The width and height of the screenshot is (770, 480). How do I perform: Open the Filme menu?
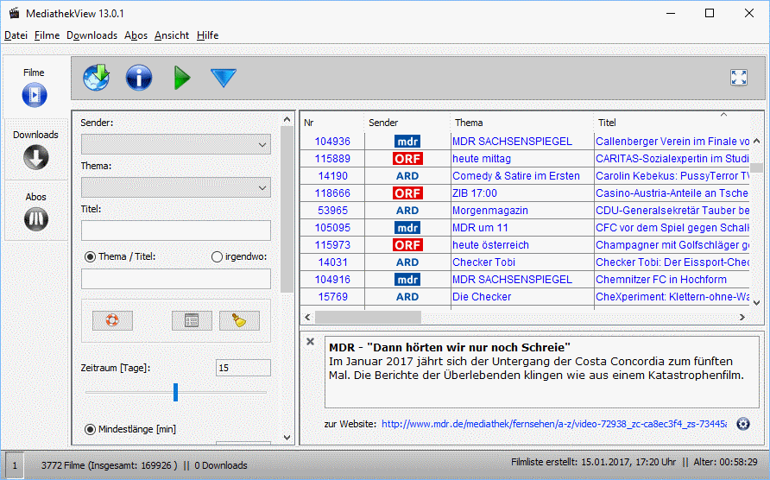[x=47, y=35]
